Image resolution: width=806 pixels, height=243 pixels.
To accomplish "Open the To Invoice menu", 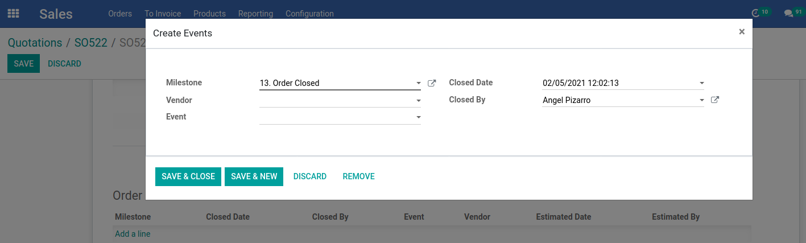I will click(x=163, y=14).
